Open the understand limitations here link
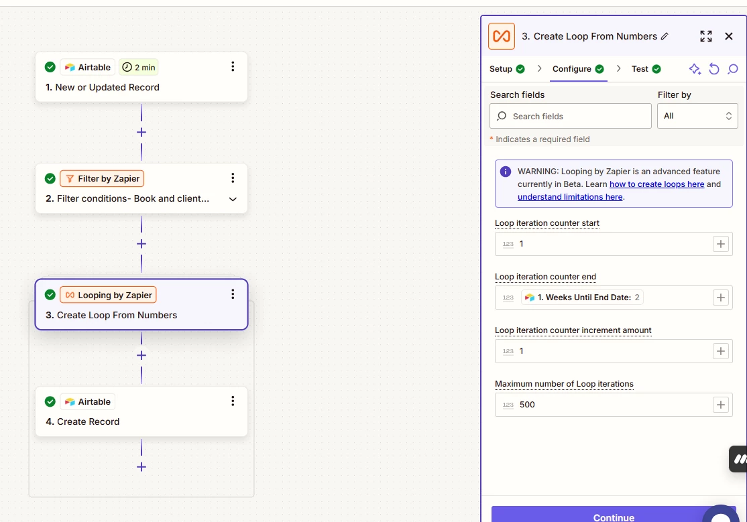 click(570, 197)
